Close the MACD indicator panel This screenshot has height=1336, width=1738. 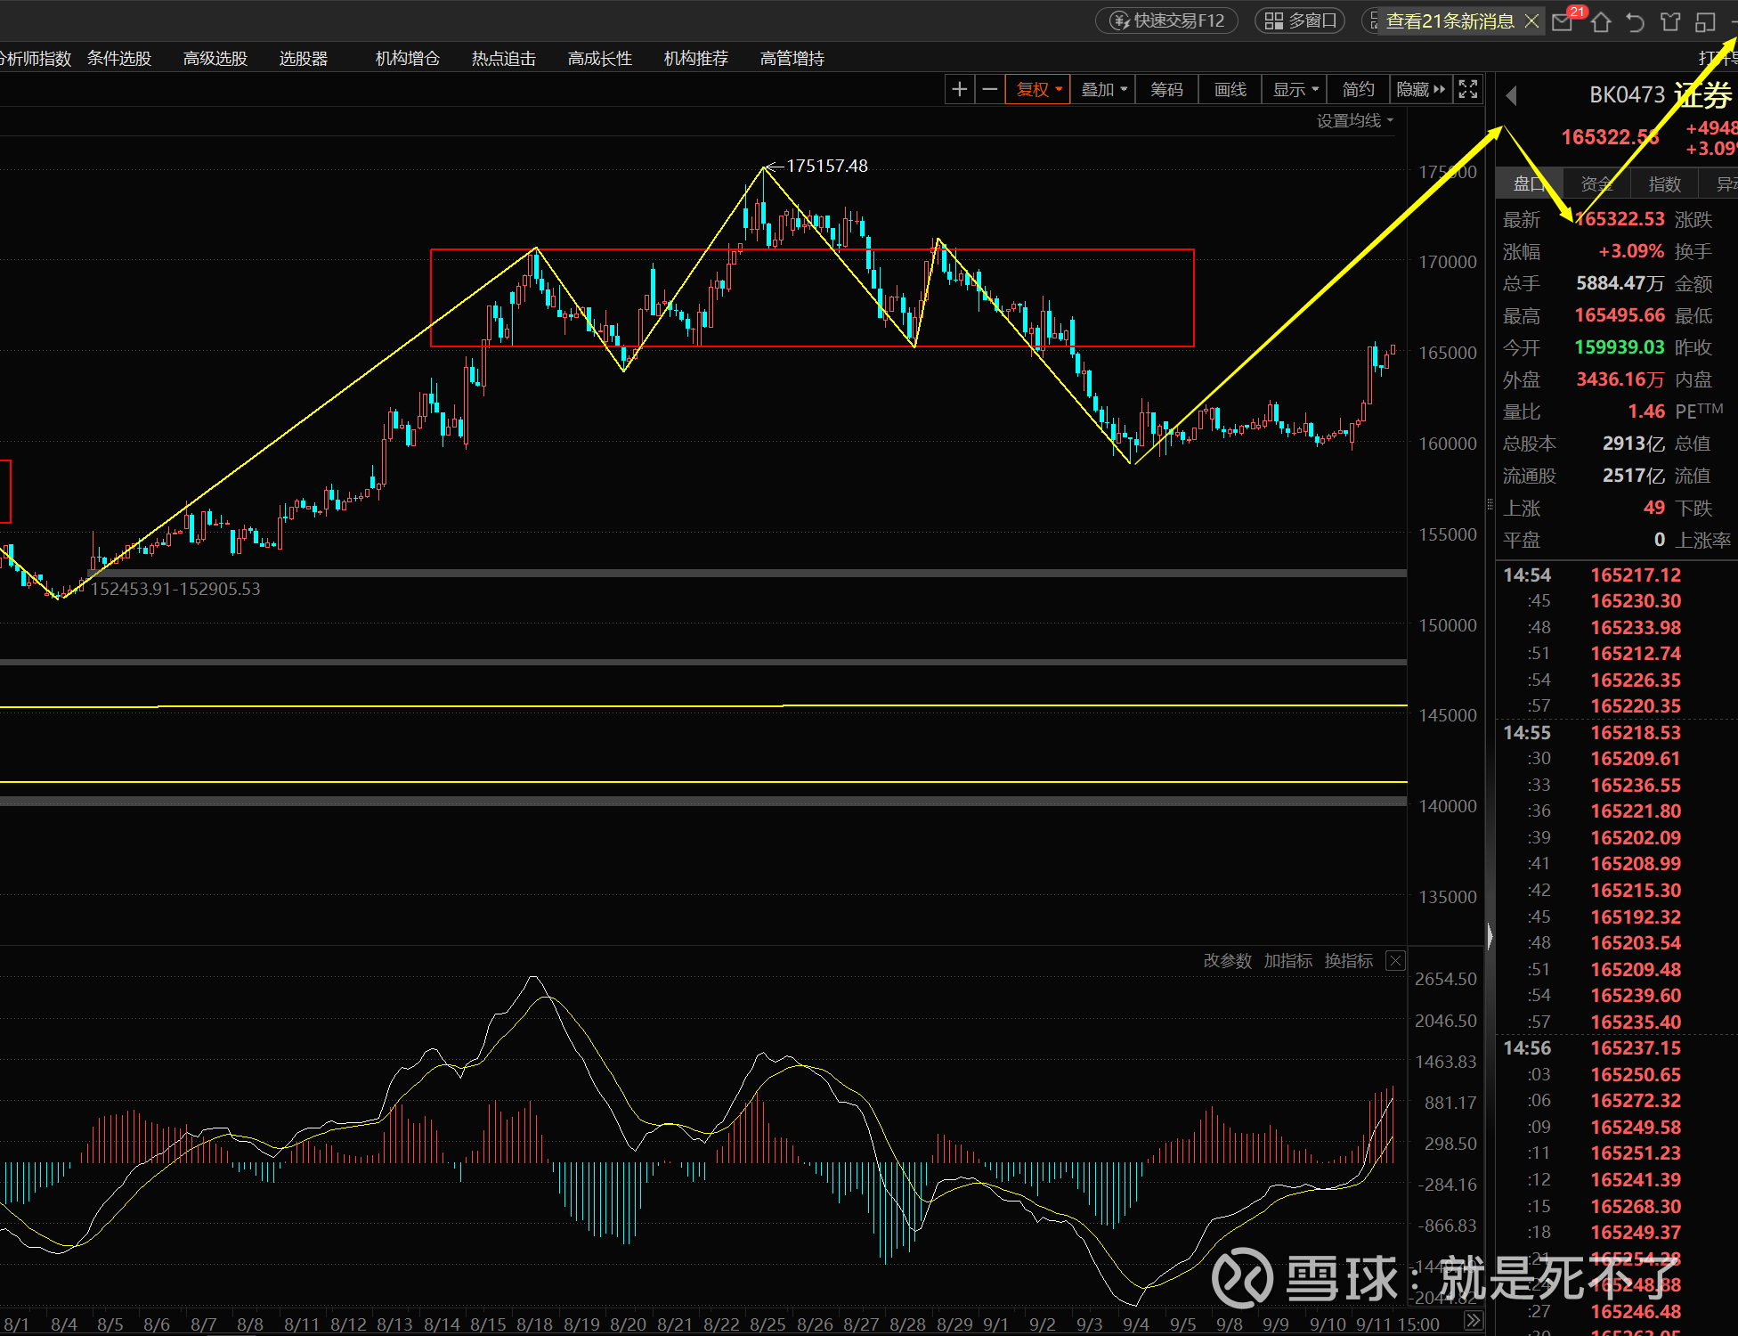pos(1395,961)
